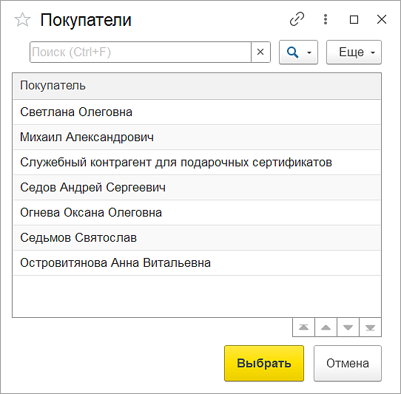Image resolution: width=401 pixels, height=394 pixels.
Task: Click the Отмена button
Action: coord(348,364)
